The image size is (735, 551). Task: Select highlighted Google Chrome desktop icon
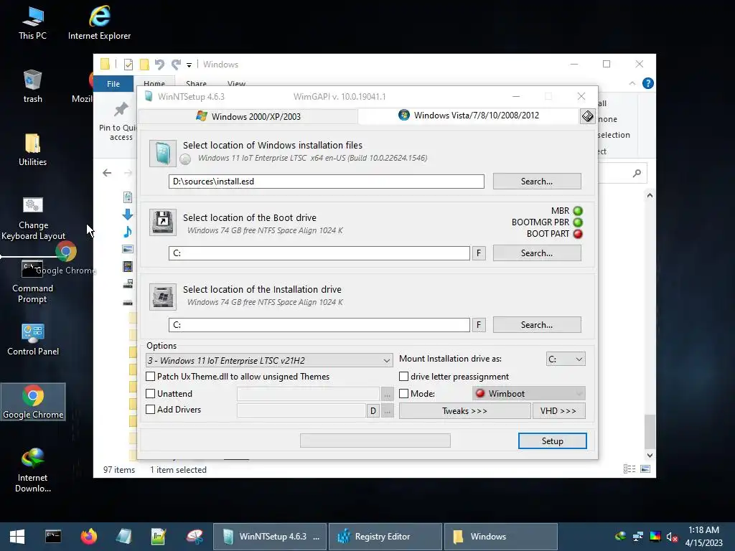(33, 402)
